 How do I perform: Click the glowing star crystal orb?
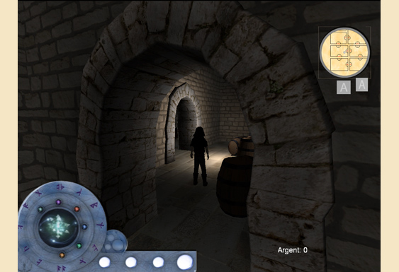58,227
